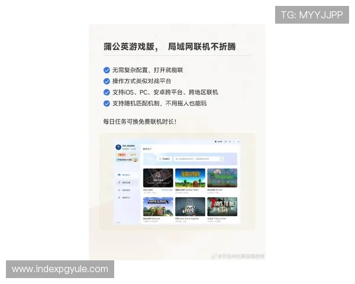Click check icon beside 支持iOS、PC、安卓跨平台
355x284 pixels.
(x=106, y=92)
